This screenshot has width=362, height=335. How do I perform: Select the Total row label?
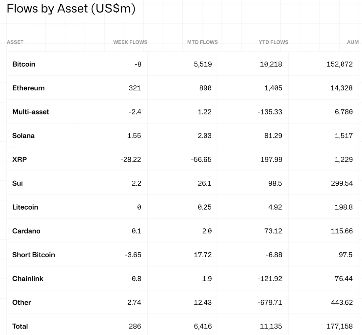click(x=20, y=326)
